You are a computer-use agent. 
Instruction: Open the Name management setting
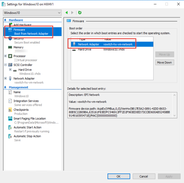pos(17,92)
